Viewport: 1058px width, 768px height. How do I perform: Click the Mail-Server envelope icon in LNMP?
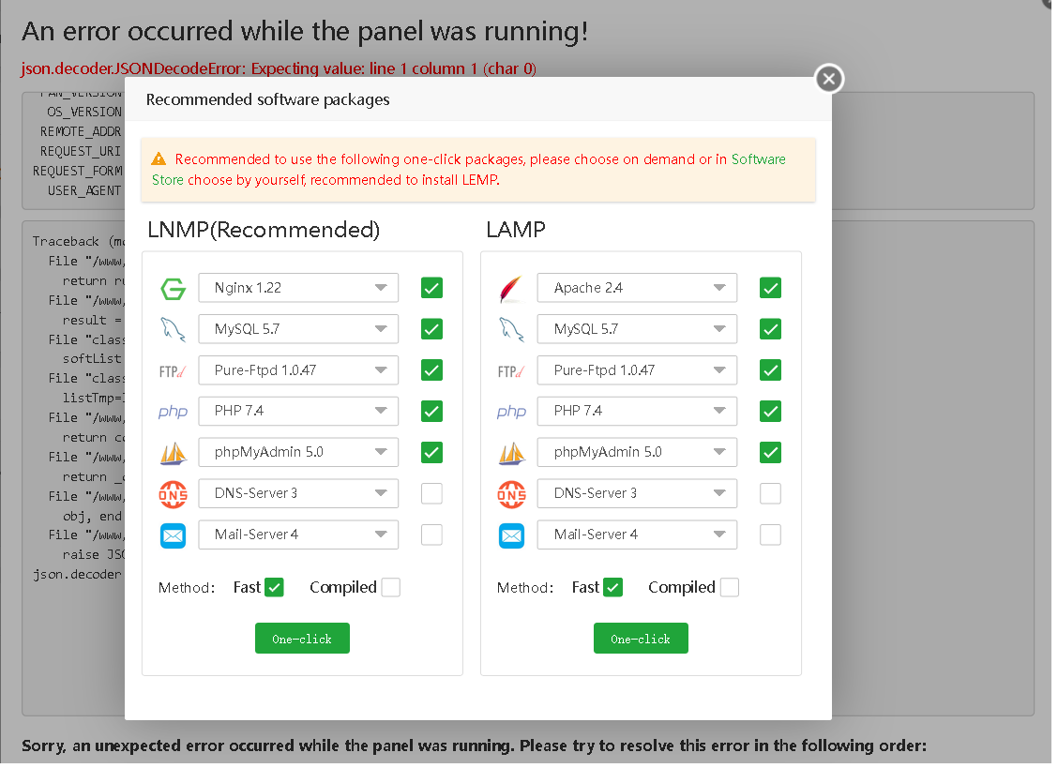tap(174, 535)
